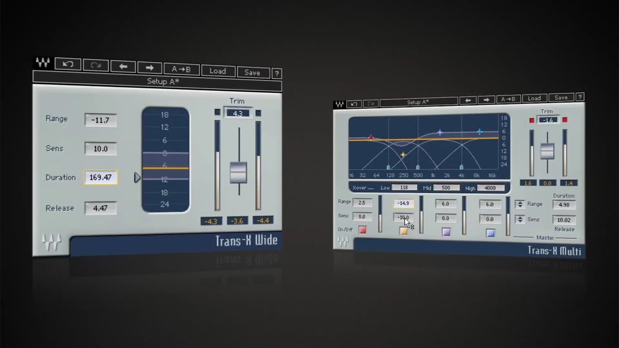This screenshot has height=348, width=619.
Task: Click the Mid crossover handle near 500 Hz
Action: pos(418,167)
